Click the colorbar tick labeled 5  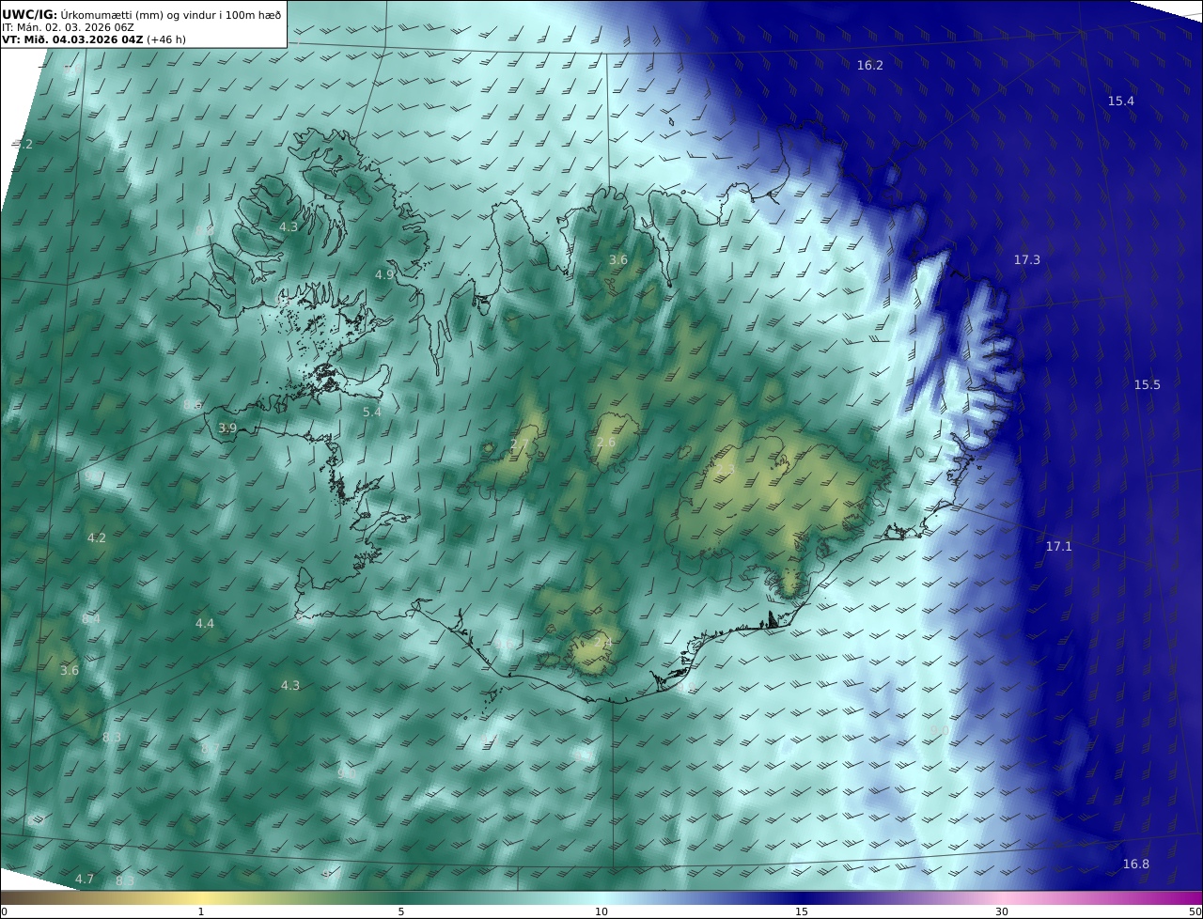(x=401, y=911)
